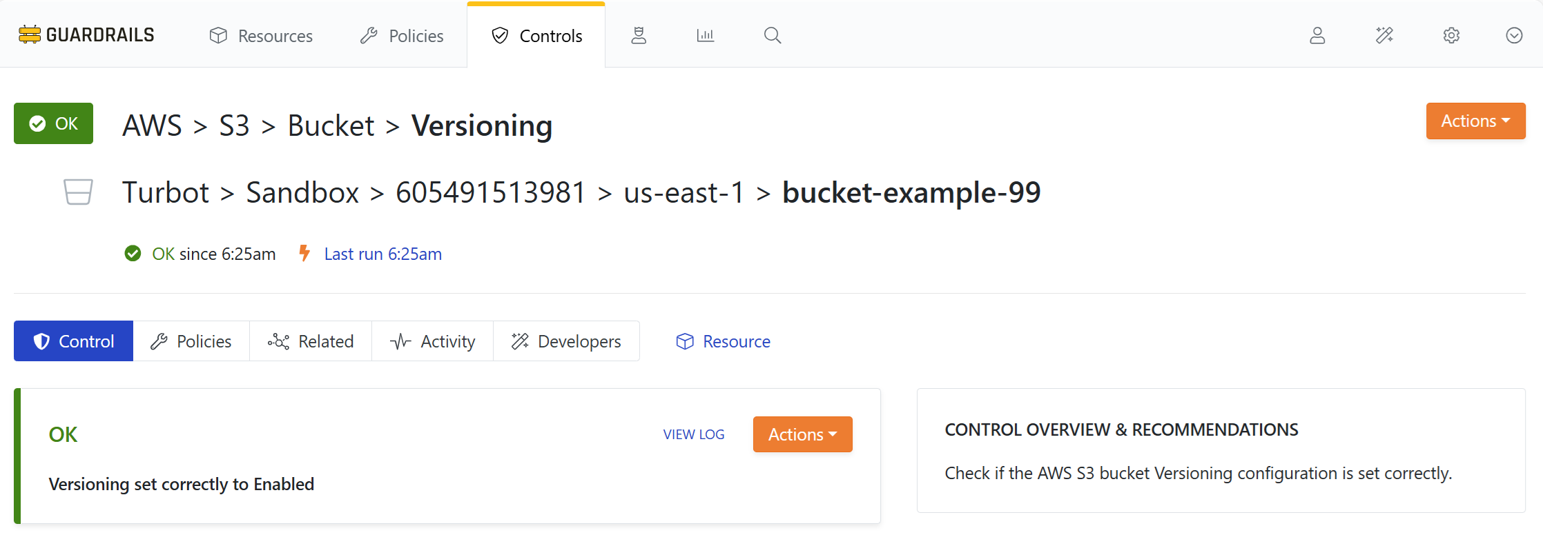
Task: Click the VIEW LOG link
Action: point(693,434)
